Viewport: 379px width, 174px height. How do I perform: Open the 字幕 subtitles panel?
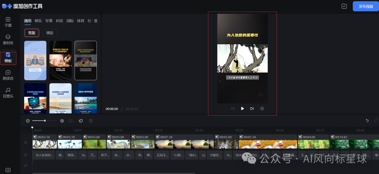(x=8, y=22)
